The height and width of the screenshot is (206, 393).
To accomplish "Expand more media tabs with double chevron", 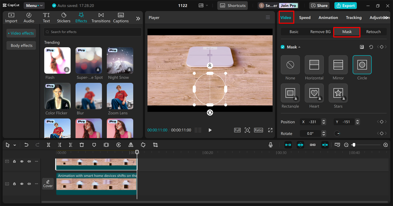I will (138, 18).
